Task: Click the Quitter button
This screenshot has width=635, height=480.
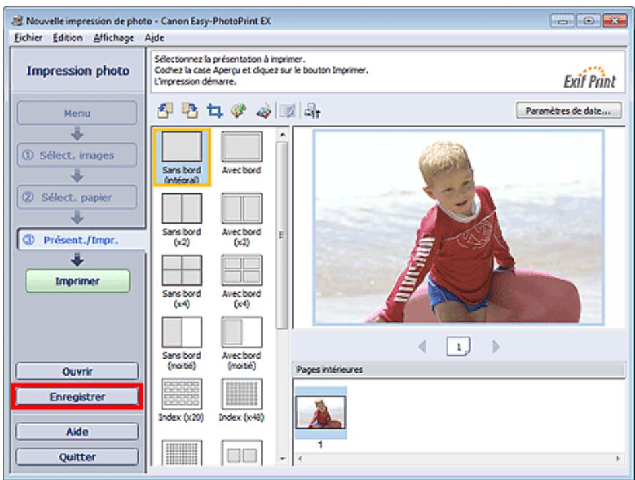Action: 77,457
